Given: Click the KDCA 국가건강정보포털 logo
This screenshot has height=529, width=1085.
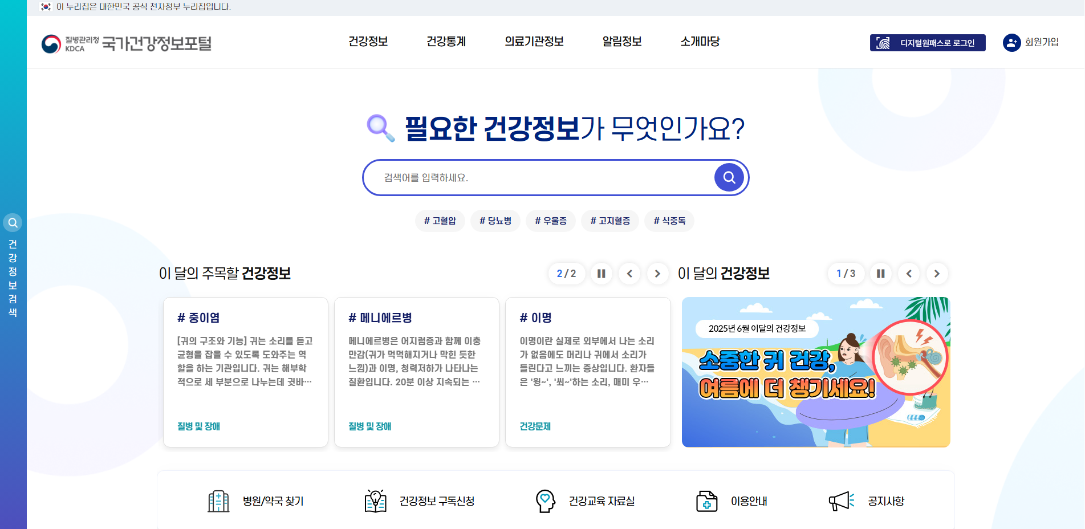Looking at the screenshot, I should [127, 43].
